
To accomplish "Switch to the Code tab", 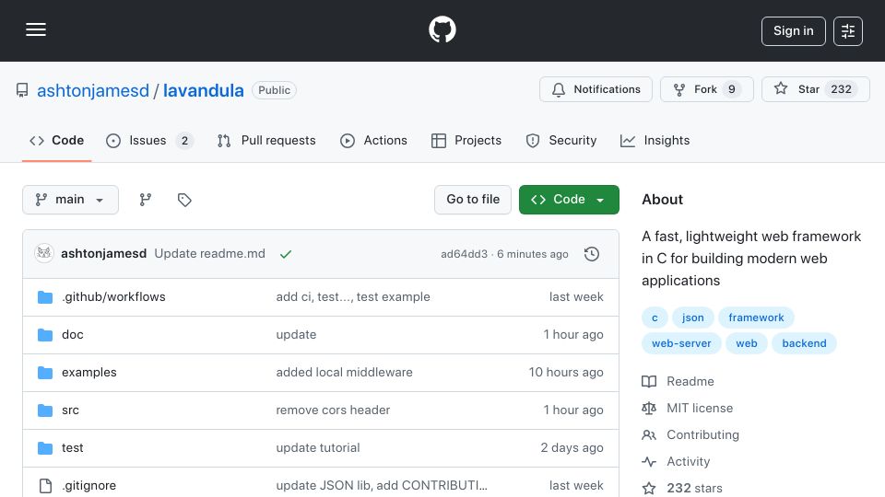I will pos(56,140).
